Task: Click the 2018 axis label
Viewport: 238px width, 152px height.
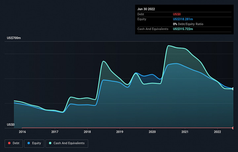Action: [x=87, y=132]
